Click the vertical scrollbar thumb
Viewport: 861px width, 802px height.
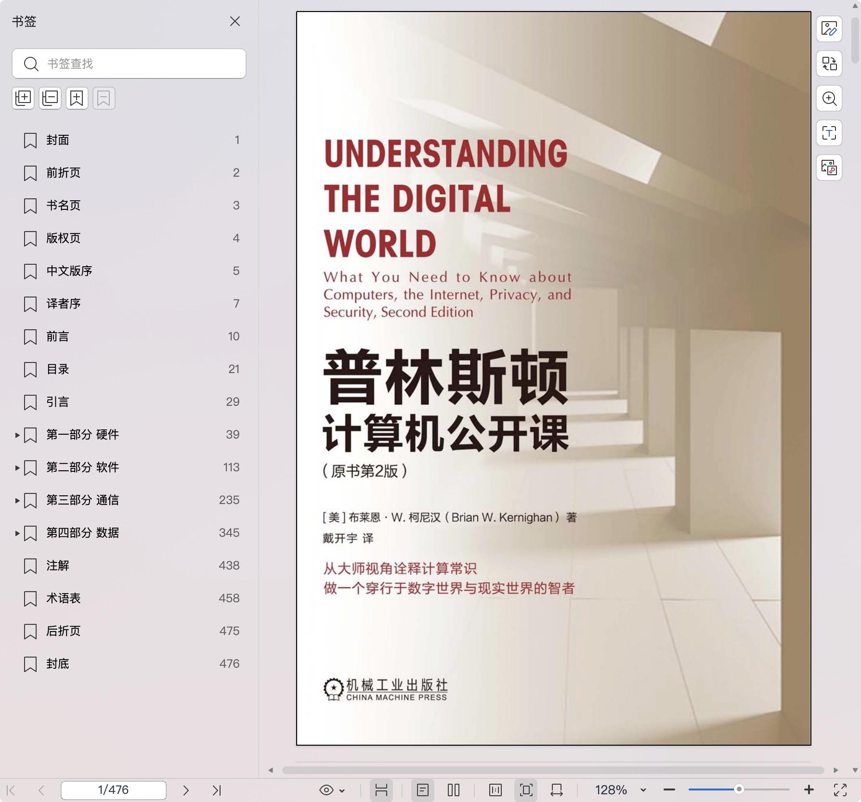(855, 40)
